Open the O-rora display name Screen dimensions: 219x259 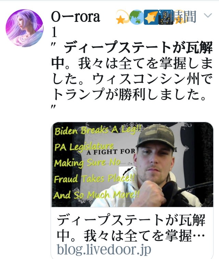[76, 23]
